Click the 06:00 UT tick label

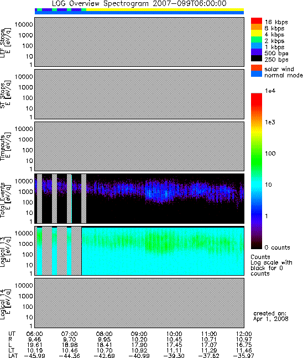tap(34, 334)
